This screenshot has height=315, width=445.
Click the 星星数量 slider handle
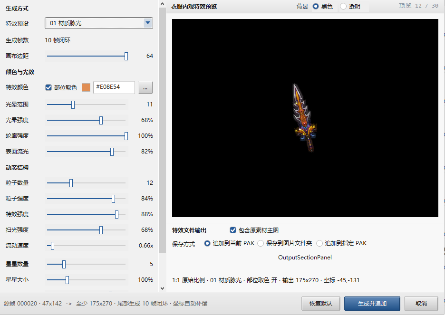64,264
